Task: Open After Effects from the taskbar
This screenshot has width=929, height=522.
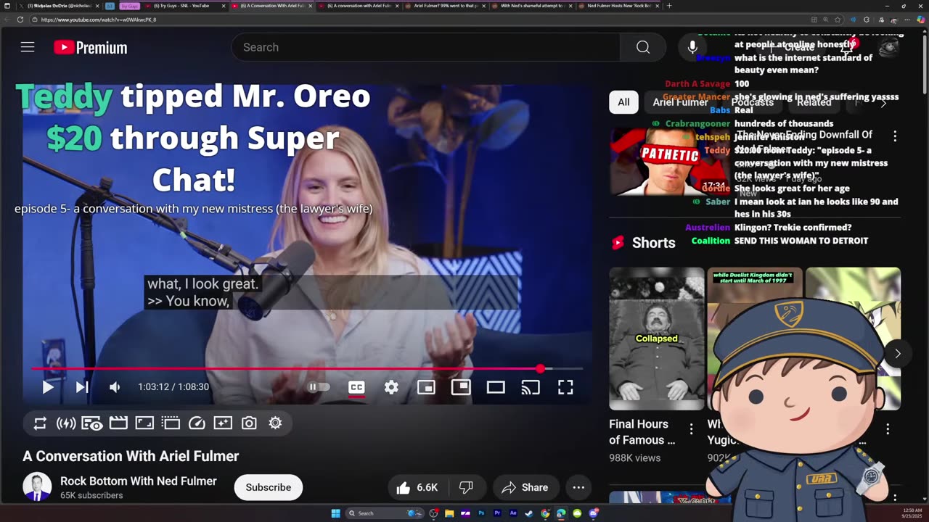Action: click(x=513, y=513)
